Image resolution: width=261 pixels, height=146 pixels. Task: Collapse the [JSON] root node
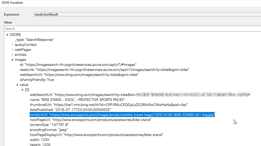(x=7, y=35)
